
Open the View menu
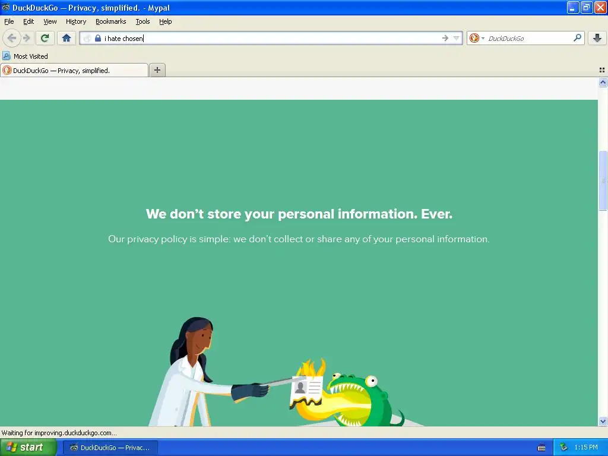(50, 21)
